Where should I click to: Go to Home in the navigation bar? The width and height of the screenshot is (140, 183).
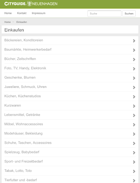(x=8, y=13)
